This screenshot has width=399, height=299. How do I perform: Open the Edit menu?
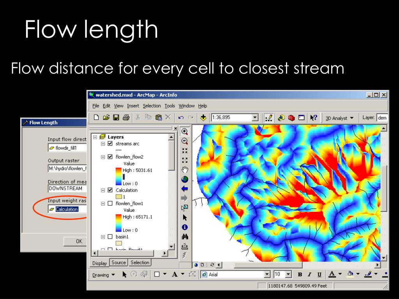point(106,106)
